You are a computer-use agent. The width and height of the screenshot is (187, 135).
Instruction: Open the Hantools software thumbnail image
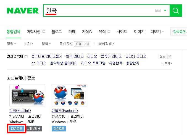point(69,95)
